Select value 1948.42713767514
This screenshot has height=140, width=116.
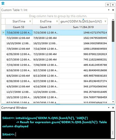(83, 32)
